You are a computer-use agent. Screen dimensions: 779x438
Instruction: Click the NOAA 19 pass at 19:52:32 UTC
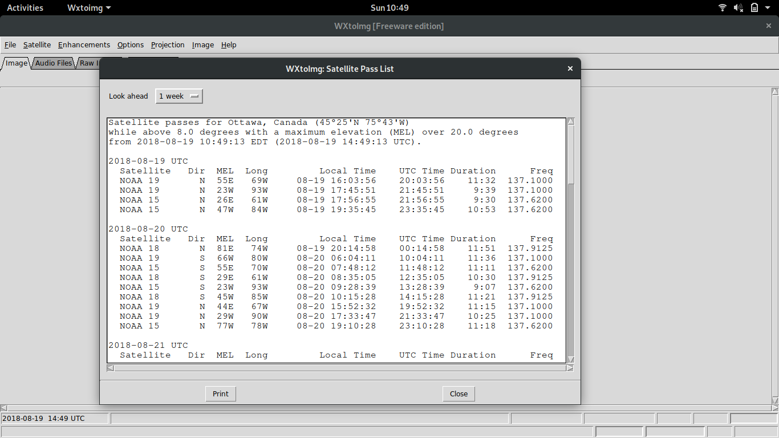pos(336,306)
